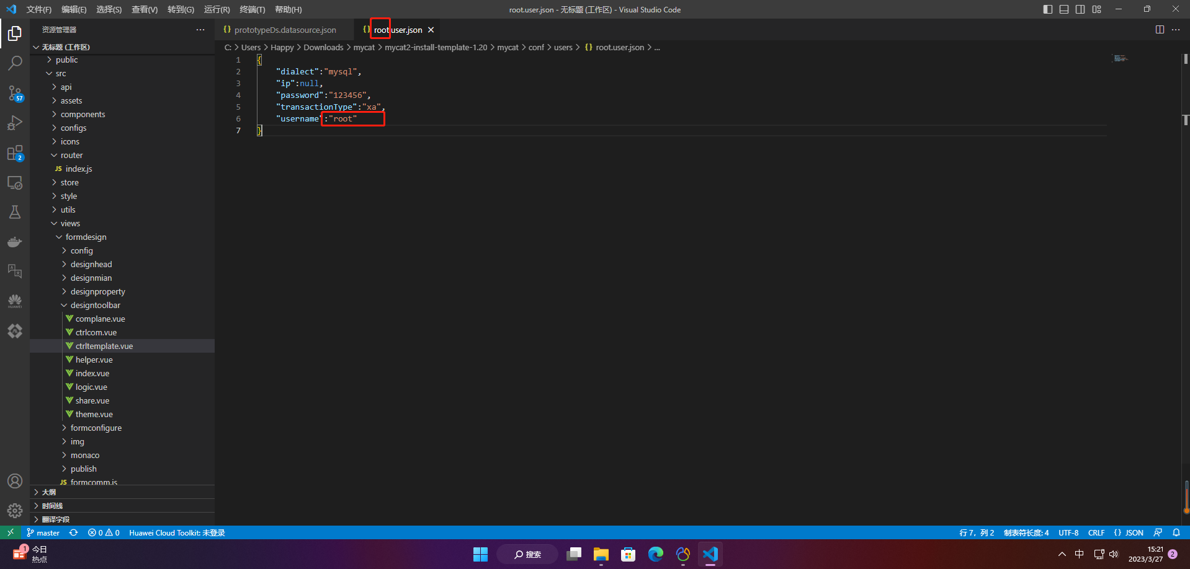Screen dimensions: 1190x569
Task: Click the Task View taskbar icon
Action: (574, 554)
